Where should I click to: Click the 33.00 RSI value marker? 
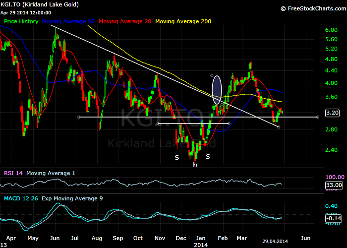334,185
